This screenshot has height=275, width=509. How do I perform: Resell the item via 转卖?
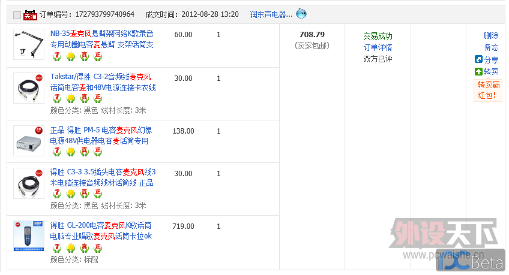coord(491,71)
